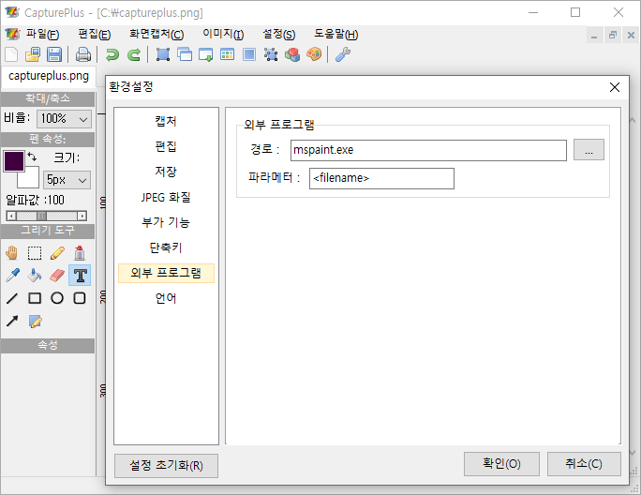
Task: Click the 파라메터 input field
Action: pyautogui.click(x=381, y=178)
